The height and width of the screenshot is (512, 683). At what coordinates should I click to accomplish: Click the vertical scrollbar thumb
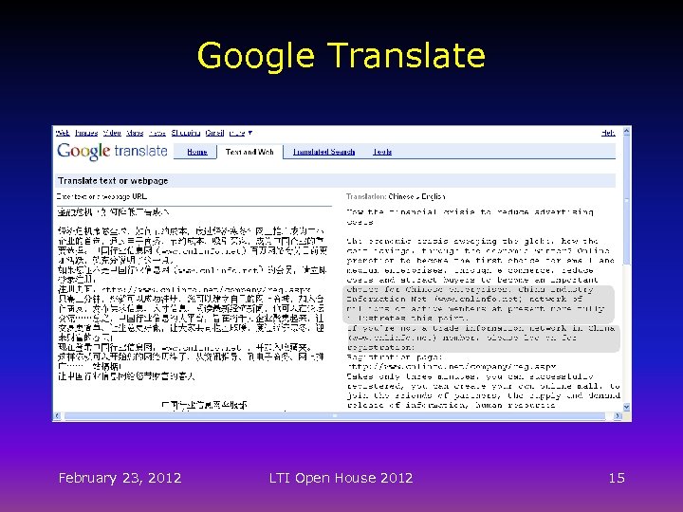626,200
